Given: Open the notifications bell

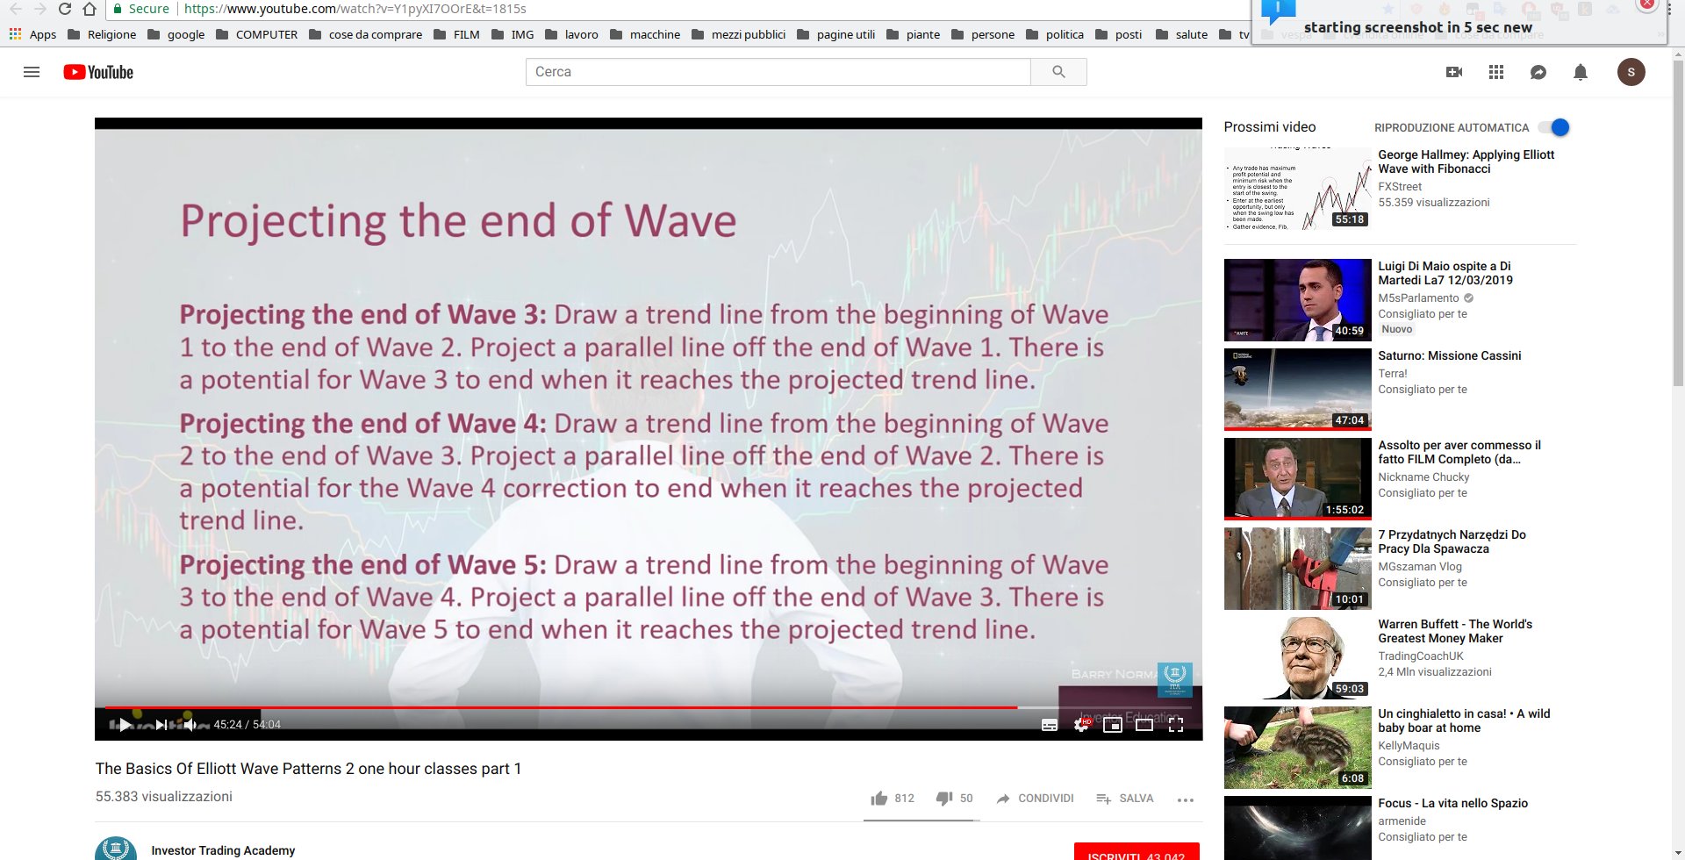Looking at the screenshot, I should click(x=1581, y=72).
